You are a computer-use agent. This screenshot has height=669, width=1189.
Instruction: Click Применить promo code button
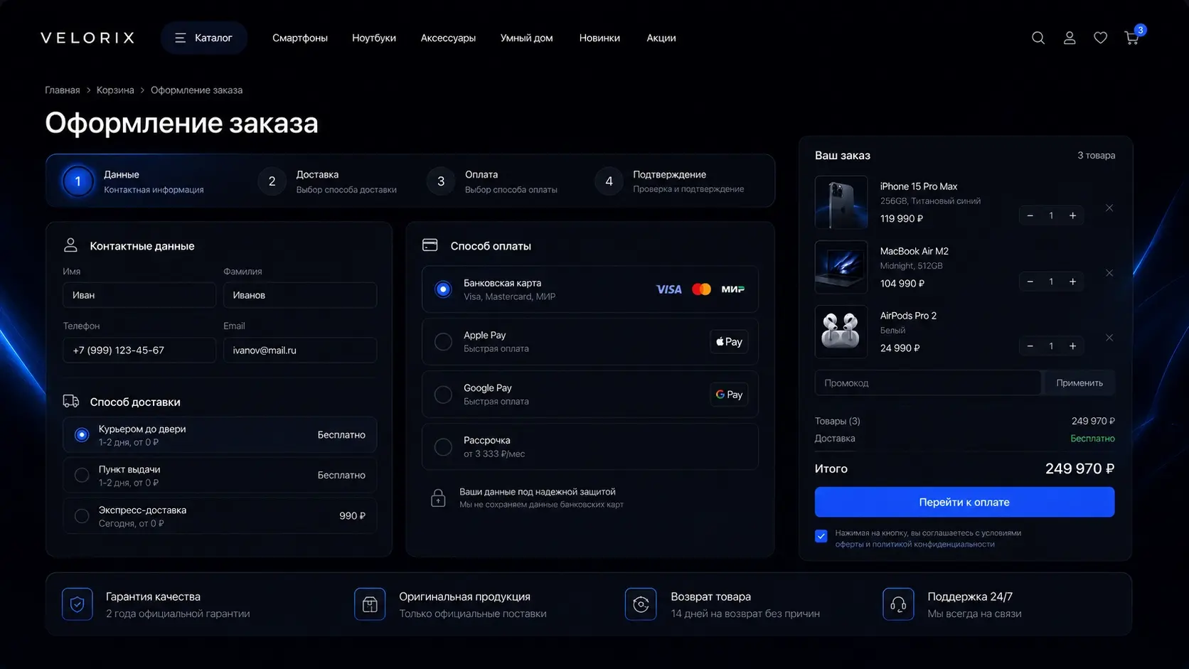click(x=1079, y=382)
